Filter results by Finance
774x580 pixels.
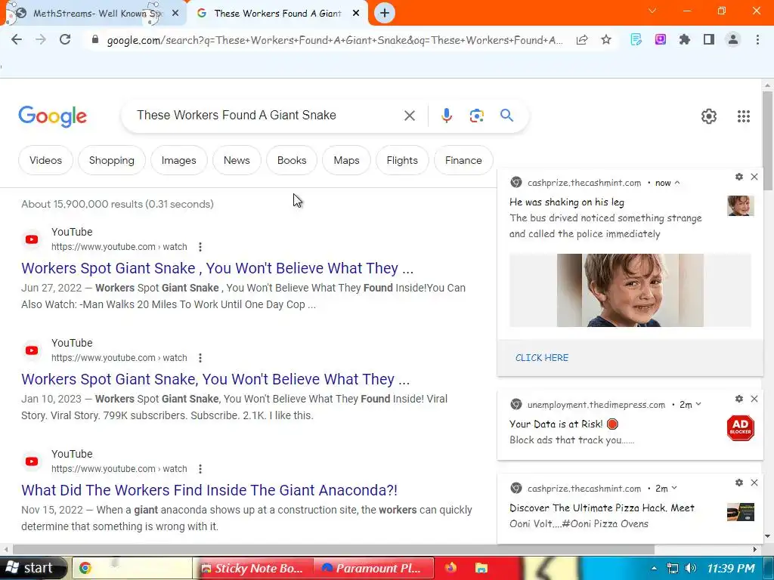[x=463, y=160]
